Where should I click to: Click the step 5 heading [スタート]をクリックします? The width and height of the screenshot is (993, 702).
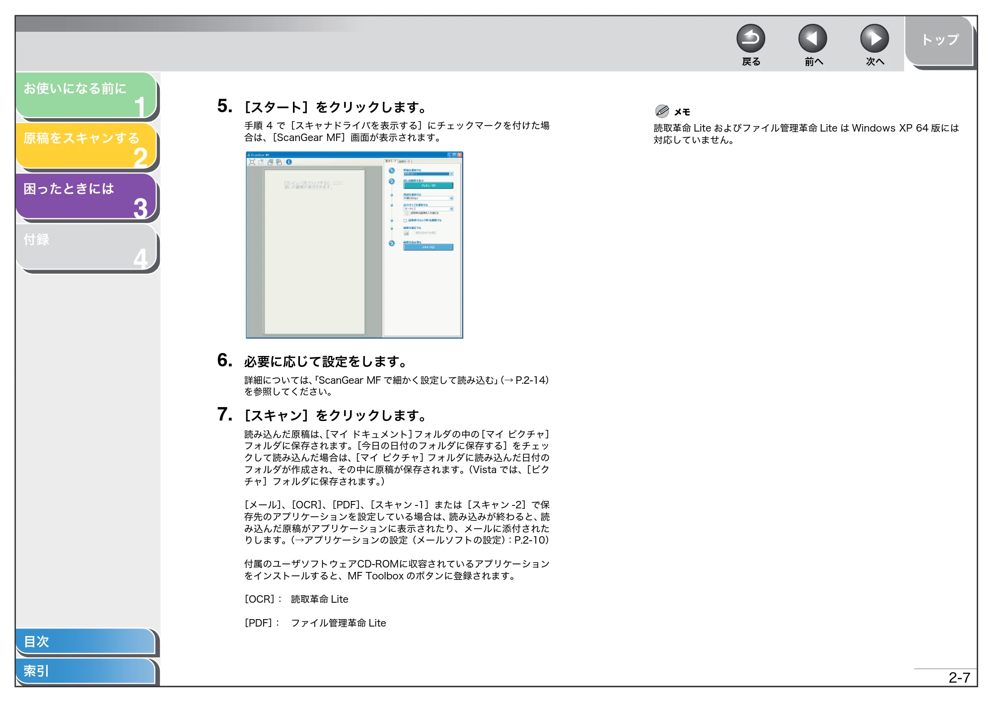pos(336,107)
